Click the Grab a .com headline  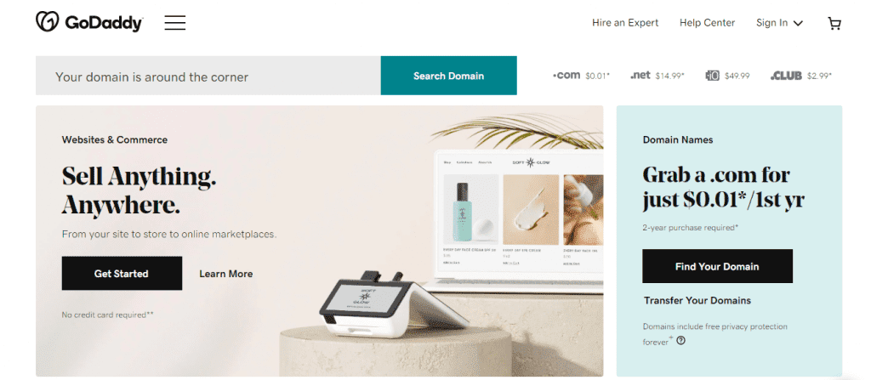click(x=723, y=187)
